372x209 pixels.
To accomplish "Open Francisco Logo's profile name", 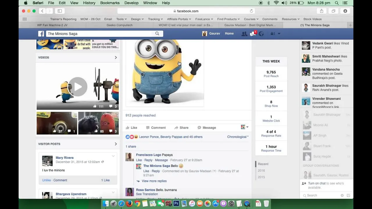I will coord(149,155).
